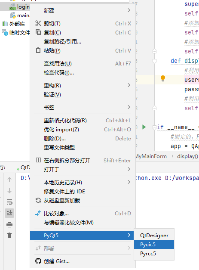Select 检查代码(I)... menu entry
The width and height of the screenshot is (199, 270).
[83, 72]
